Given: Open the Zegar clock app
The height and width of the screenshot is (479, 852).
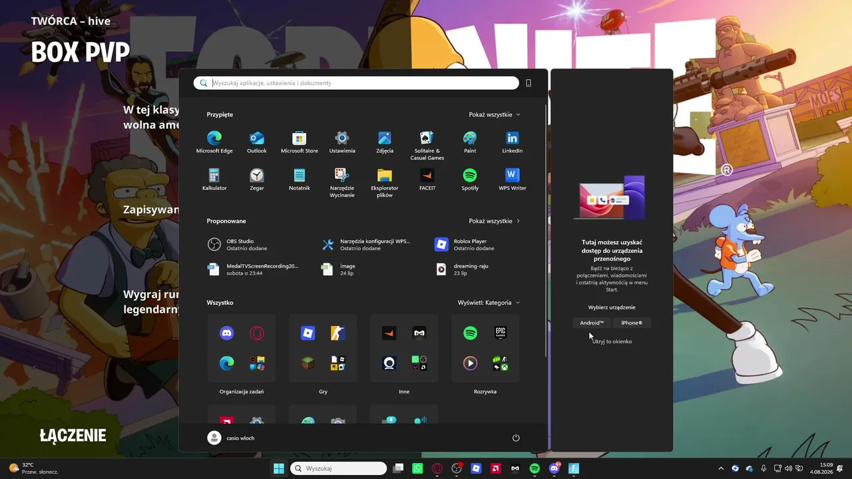Looking at the screenshot, I should coord(257,180).
